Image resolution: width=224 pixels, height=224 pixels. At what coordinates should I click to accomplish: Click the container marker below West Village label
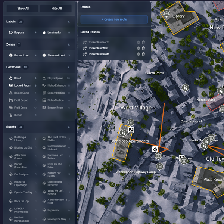[131, 122]
